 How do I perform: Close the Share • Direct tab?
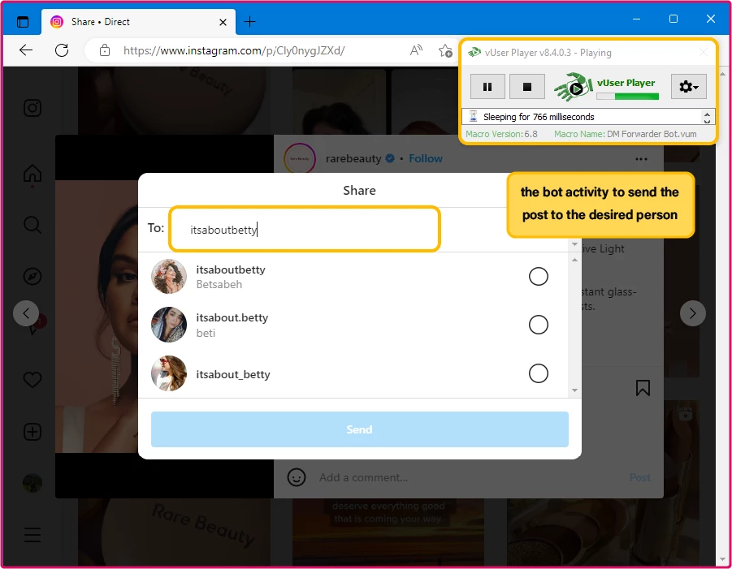pos(223,22)
